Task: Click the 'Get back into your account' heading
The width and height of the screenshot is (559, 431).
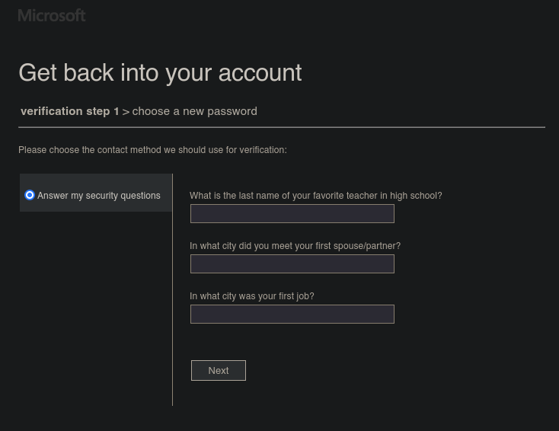Action: click(x=160, y=72)
